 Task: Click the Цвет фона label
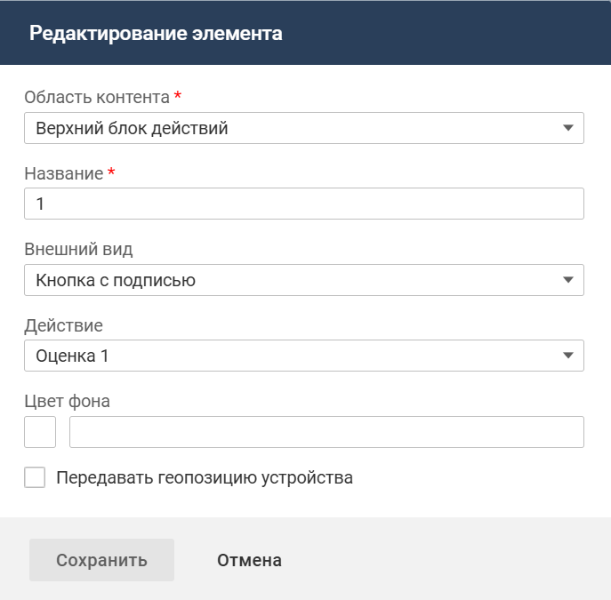pyautogui.click(x=67, y=401)
